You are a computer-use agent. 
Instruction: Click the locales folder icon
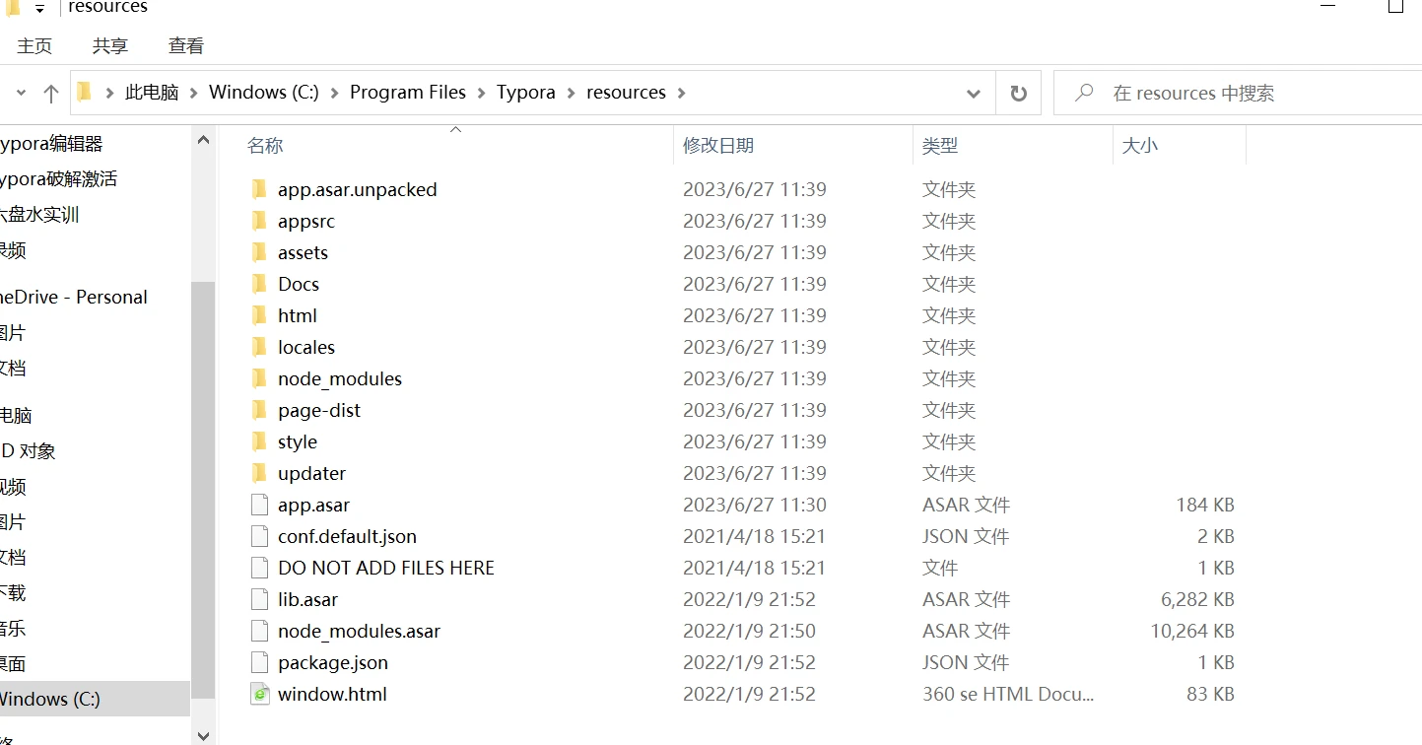click(259, 347)
